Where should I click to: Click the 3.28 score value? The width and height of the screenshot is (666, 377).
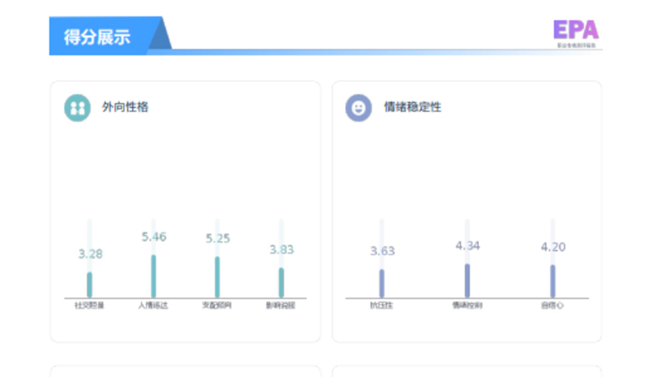(x=91, y=254)
